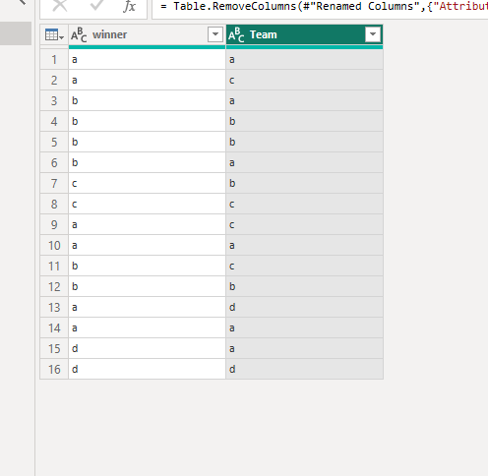Image resolution: width=488 pixels, height=476 pixels.
Task: Select the winner column header
Action: 147,34
